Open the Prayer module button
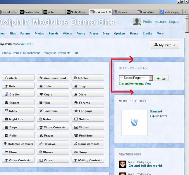Screen dimensions: 189x175 pos(53,135)
